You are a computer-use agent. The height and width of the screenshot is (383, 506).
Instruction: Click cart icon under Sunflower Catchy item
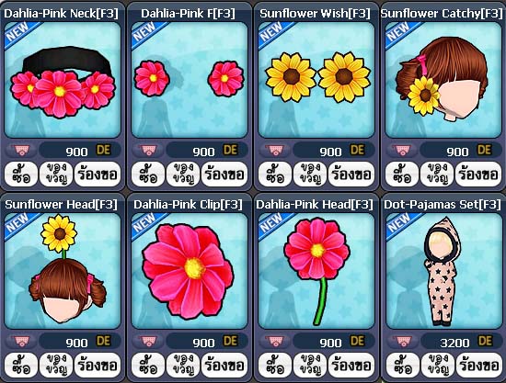pyautogui.click(x=402, y=150)
